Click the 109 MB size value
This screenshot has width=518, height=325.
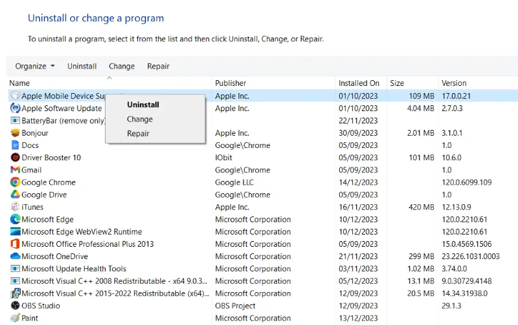(422, 96)
